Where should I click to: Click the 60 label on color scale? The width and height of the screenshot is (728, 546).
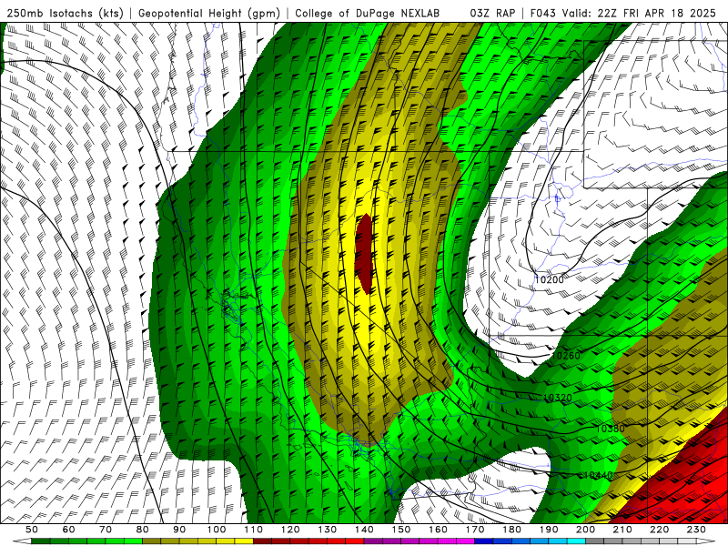69,530
